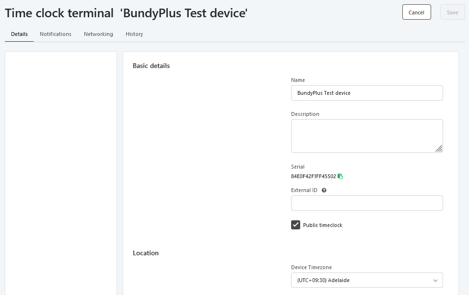Switch to the Notifications tab
This screenshot has width=469, height=295.
pos(56,34)
